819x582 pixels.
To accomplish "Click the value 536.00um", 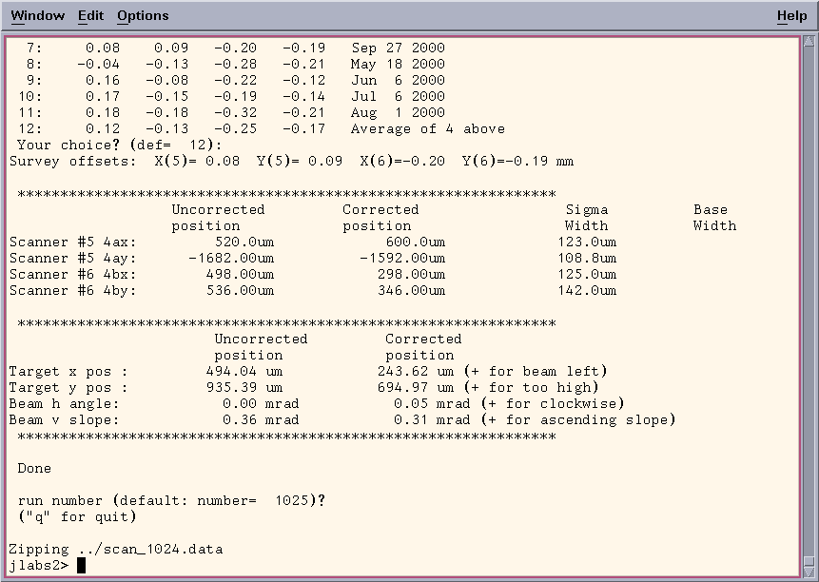I will [241, 291].
